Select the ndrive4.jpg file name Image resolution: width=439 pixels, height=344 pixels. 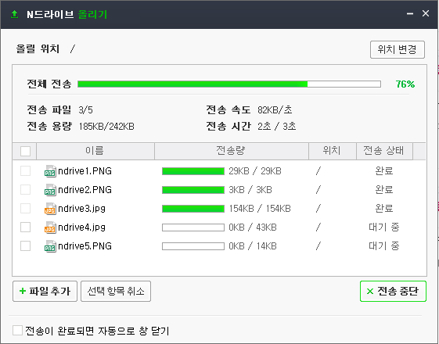(81, 228)
